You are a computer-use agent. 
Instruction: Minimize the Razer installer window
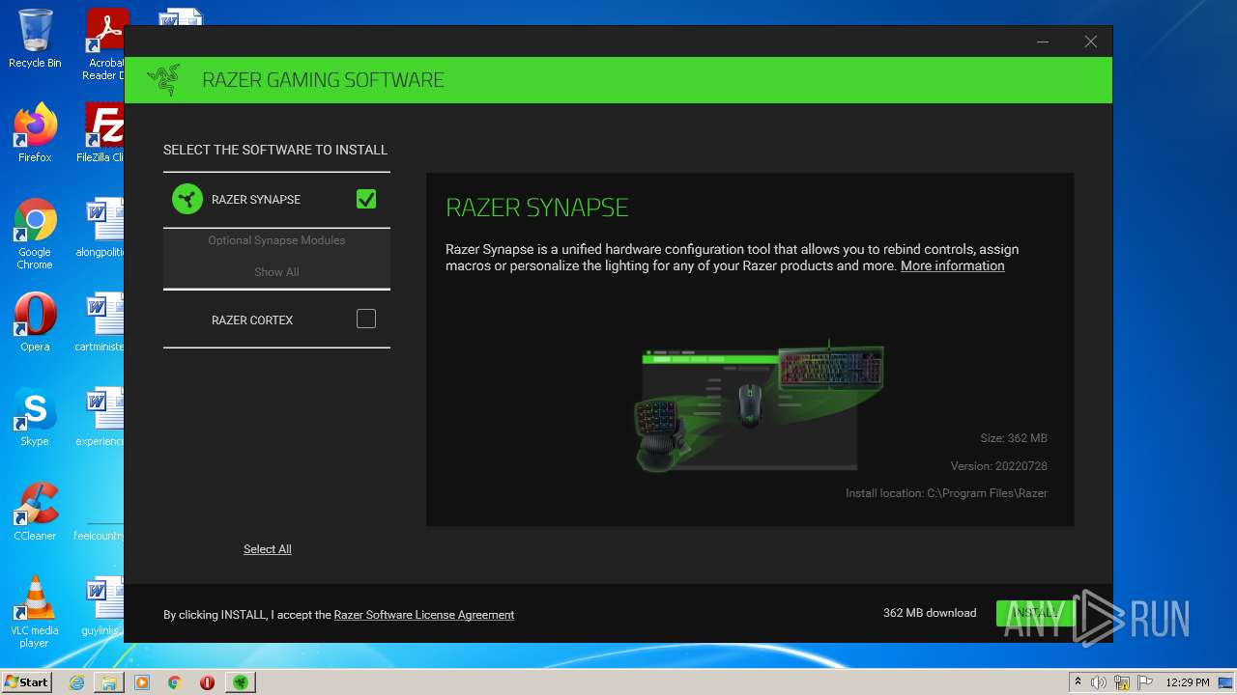(1043, 42)
